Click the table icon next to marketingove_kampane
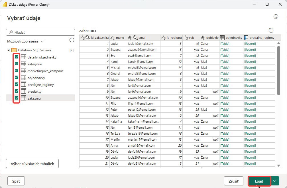Screen dimensions: 287x188 24,70
